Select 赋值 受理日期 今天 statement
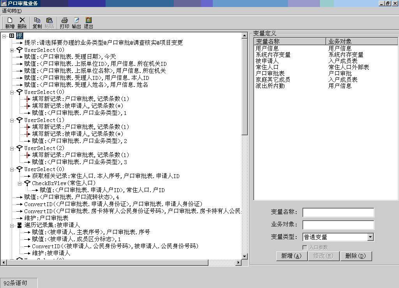 (70, 57)
